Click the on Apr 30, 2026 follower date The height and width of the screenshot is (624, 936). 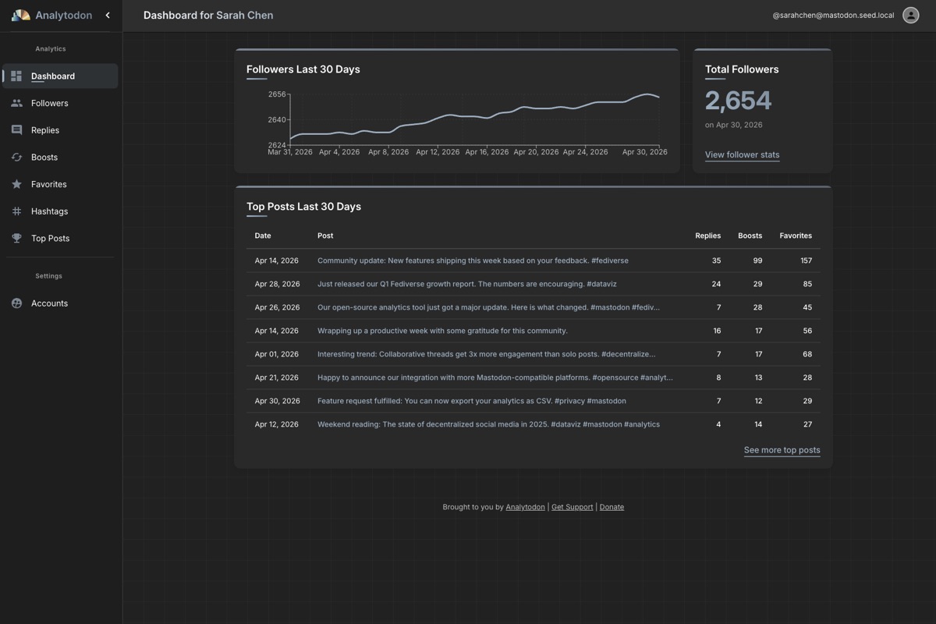coord(733,125)
